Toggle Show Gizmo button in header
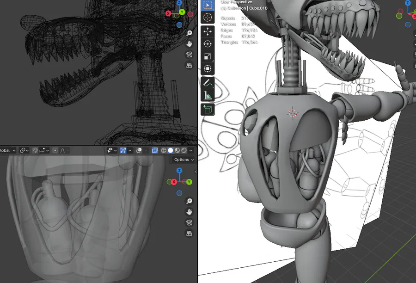Viewport: 416px width, 283px height. (x=123, y=151)
